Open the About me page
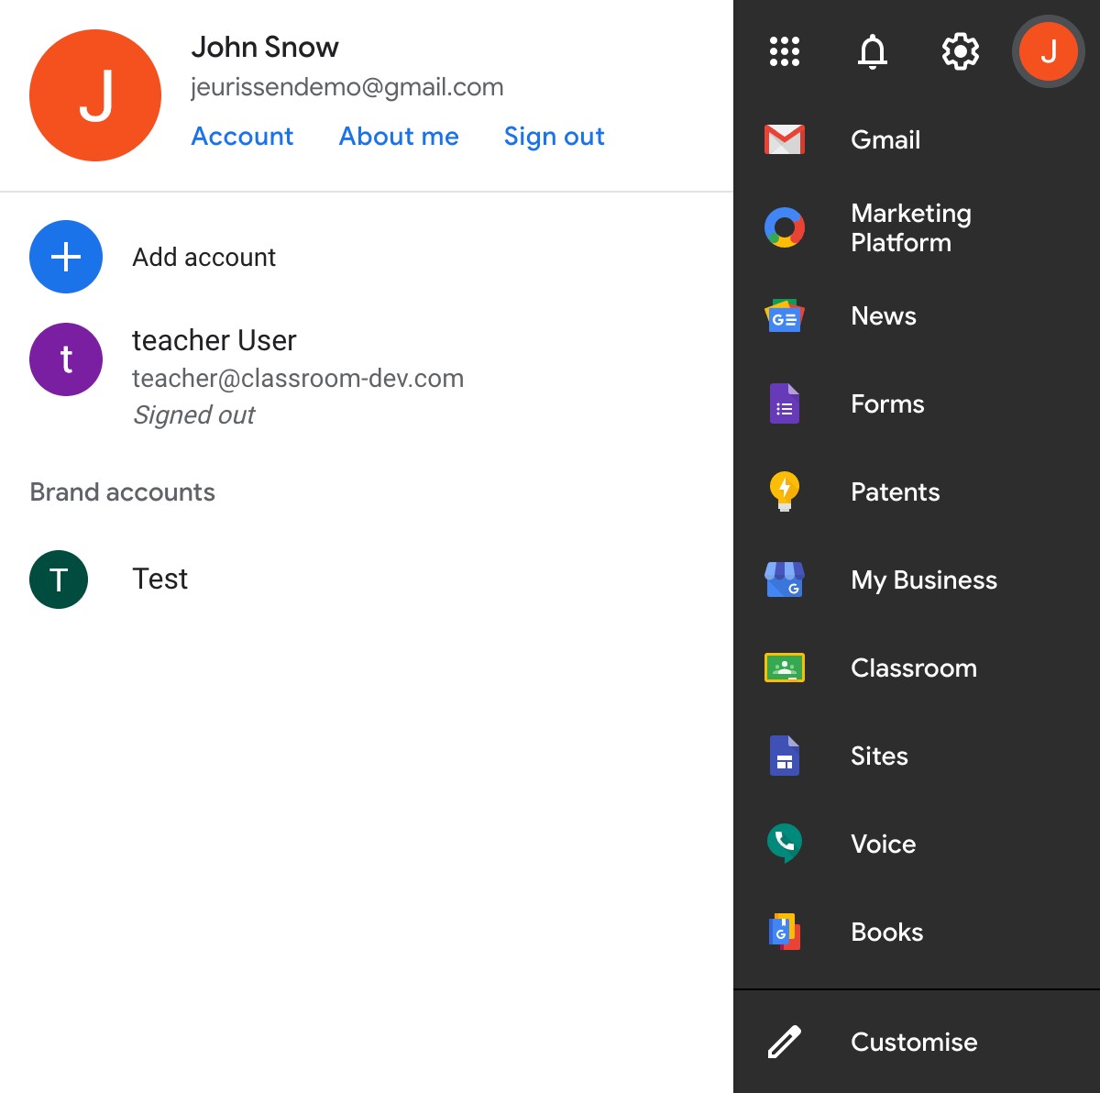 (399, 136)
